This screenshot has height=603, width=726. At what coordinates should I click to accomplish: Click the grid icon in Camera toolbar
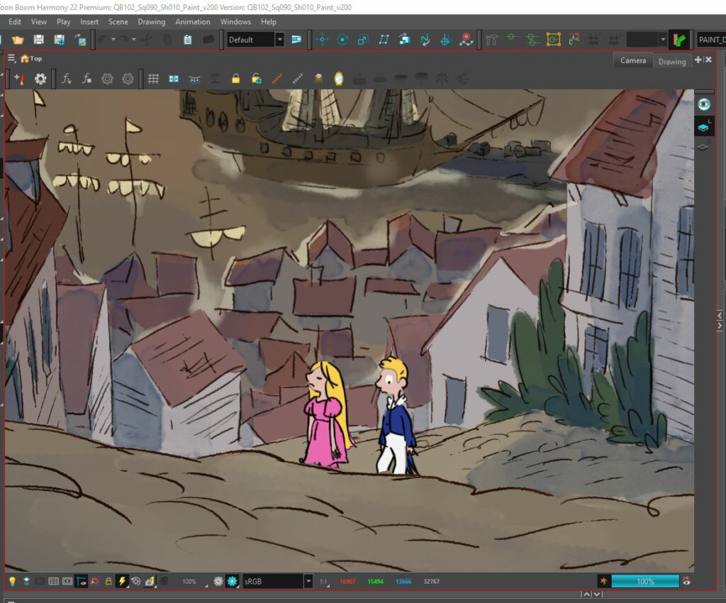click(153, 79)
